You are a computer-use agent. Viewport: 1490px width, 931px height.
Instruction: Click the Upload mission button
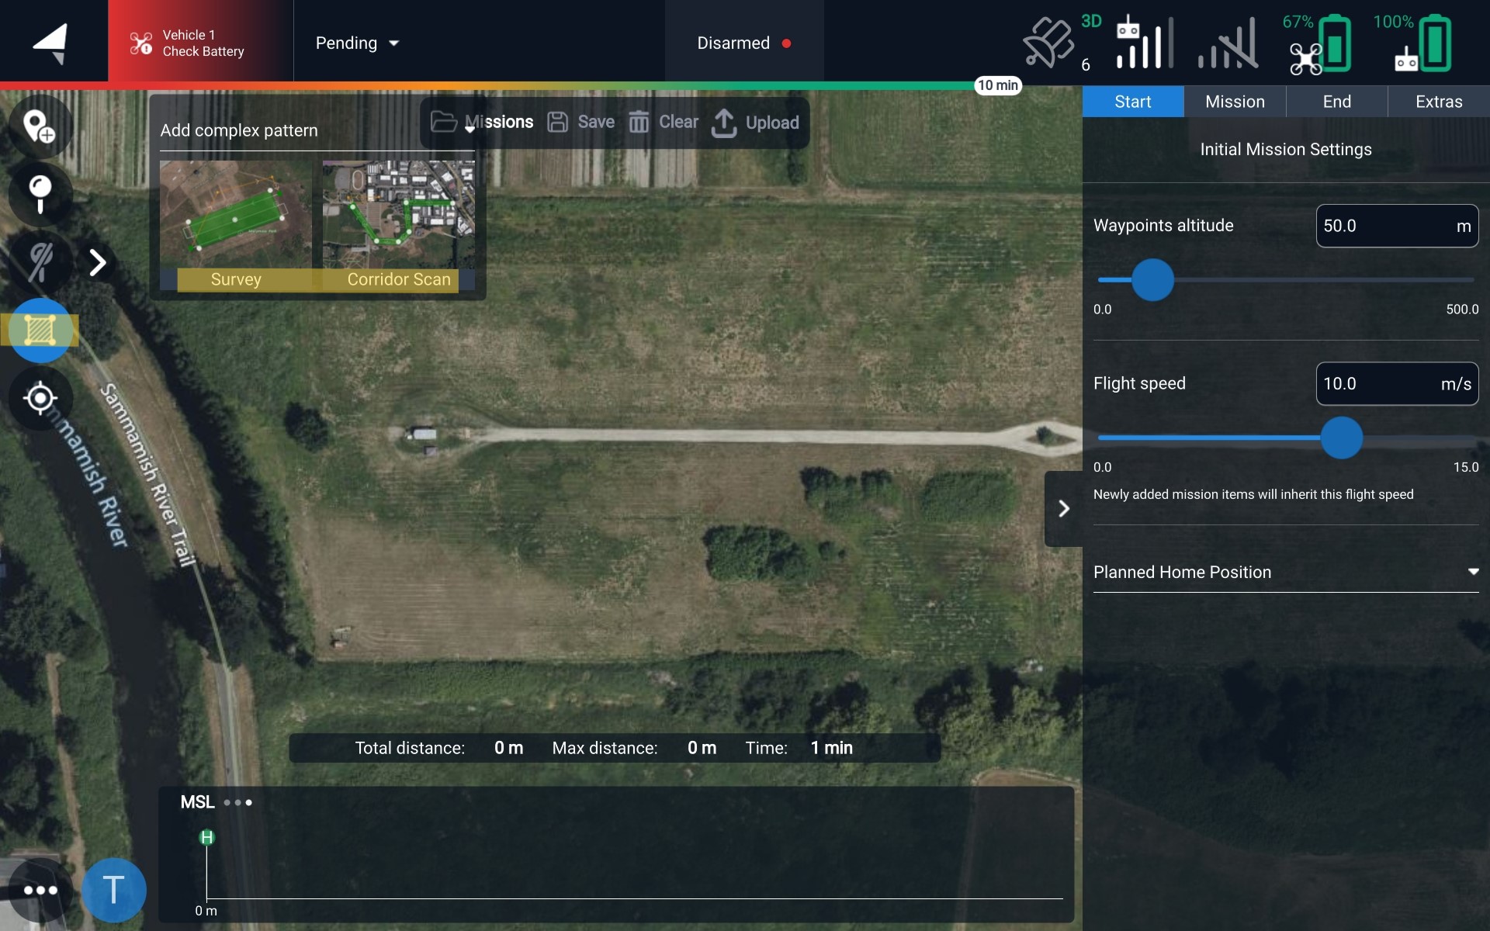tap(756, 123)
